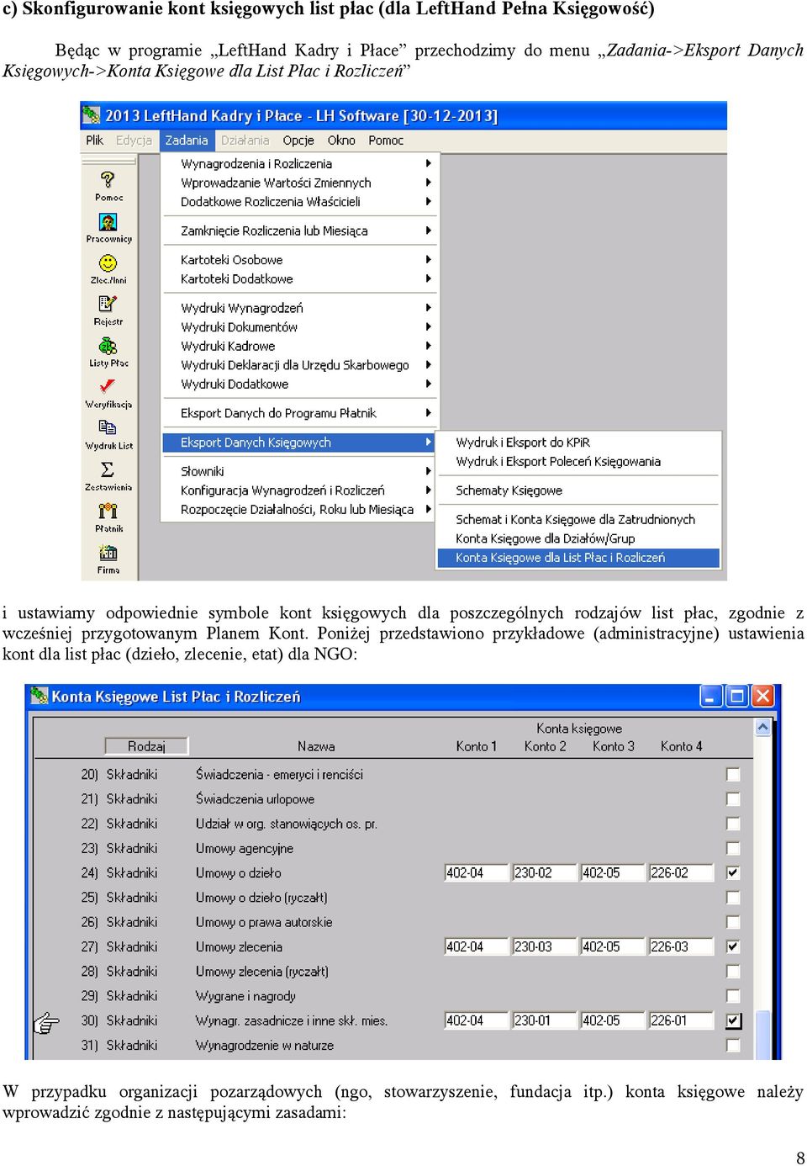Open the Płatnik sidebar icon

coord(108,511)
